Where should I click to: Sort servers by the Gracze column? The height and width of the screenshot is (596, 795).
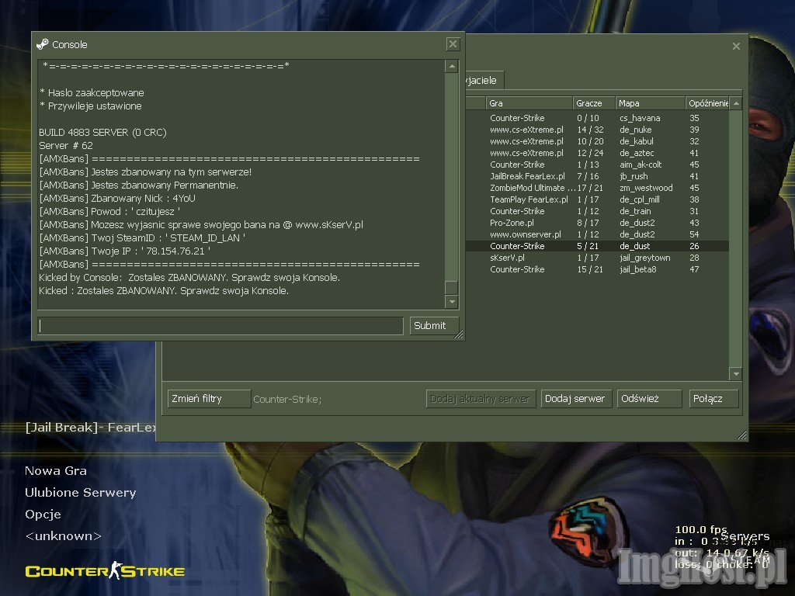[x=594, y=103]
